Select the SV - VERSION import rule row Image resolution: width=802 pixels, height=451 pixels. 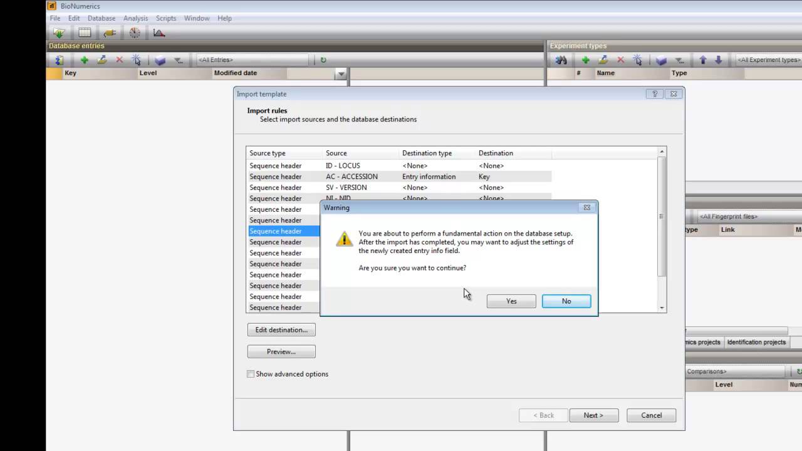point(398,188)
